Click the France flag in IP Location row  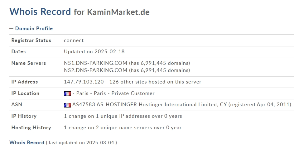(68, 93)
